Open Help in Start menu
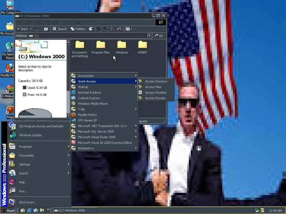This screenshot has width=286, height=214. [39, 182]
